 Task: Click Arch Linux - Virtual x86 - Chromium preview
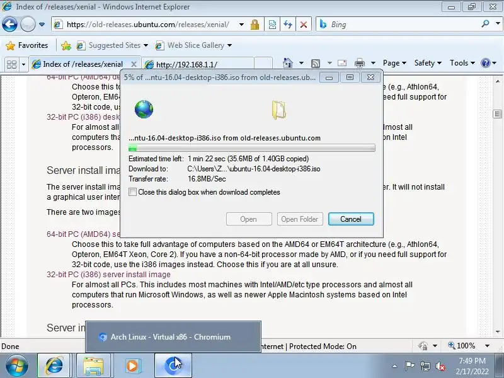coord(173,337)
